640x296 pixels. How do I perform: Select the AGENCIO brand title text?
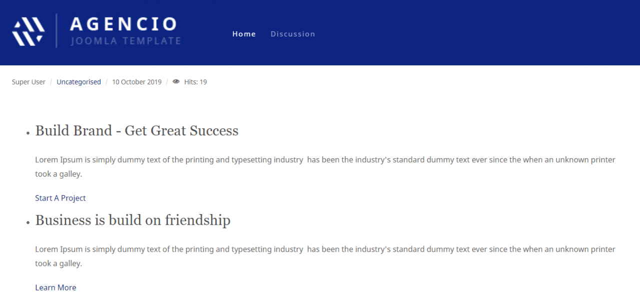pyautogui.click(x=124, y=24)
